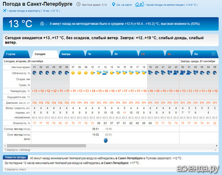This screenshot has width=222, height=175.
Task: Open См. на карте link
Action: (x=124, y=5)
